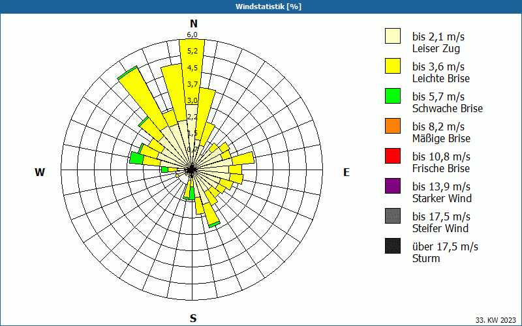Click the 'Starker Wind' legend text
The height and width of the screenshot is (326, 522).
442,198
